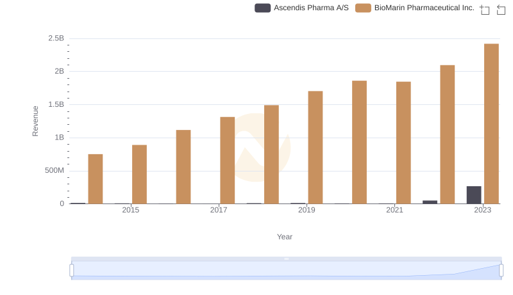Click the BioMarin bar for 2023
This screenshot has height=295, width=513.
(x=491, y=124)
